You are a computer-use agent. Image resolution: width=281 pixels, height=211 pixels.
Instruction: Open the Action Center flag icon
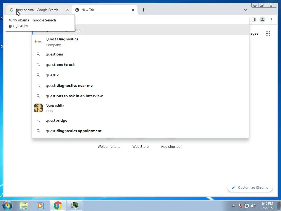pos(240,206)
